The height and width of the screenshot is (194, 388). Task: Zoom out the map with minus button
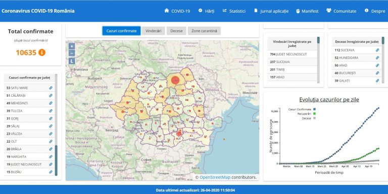point(72,53)
